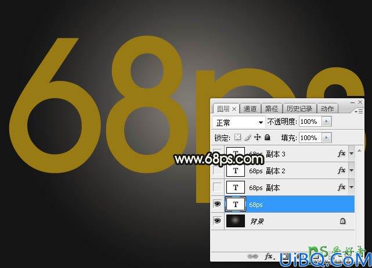Hide the selected 68ps layer eye icon
The width and height of the screenshot is (372, 268).
pyautogui.click(x=217, y=204)
